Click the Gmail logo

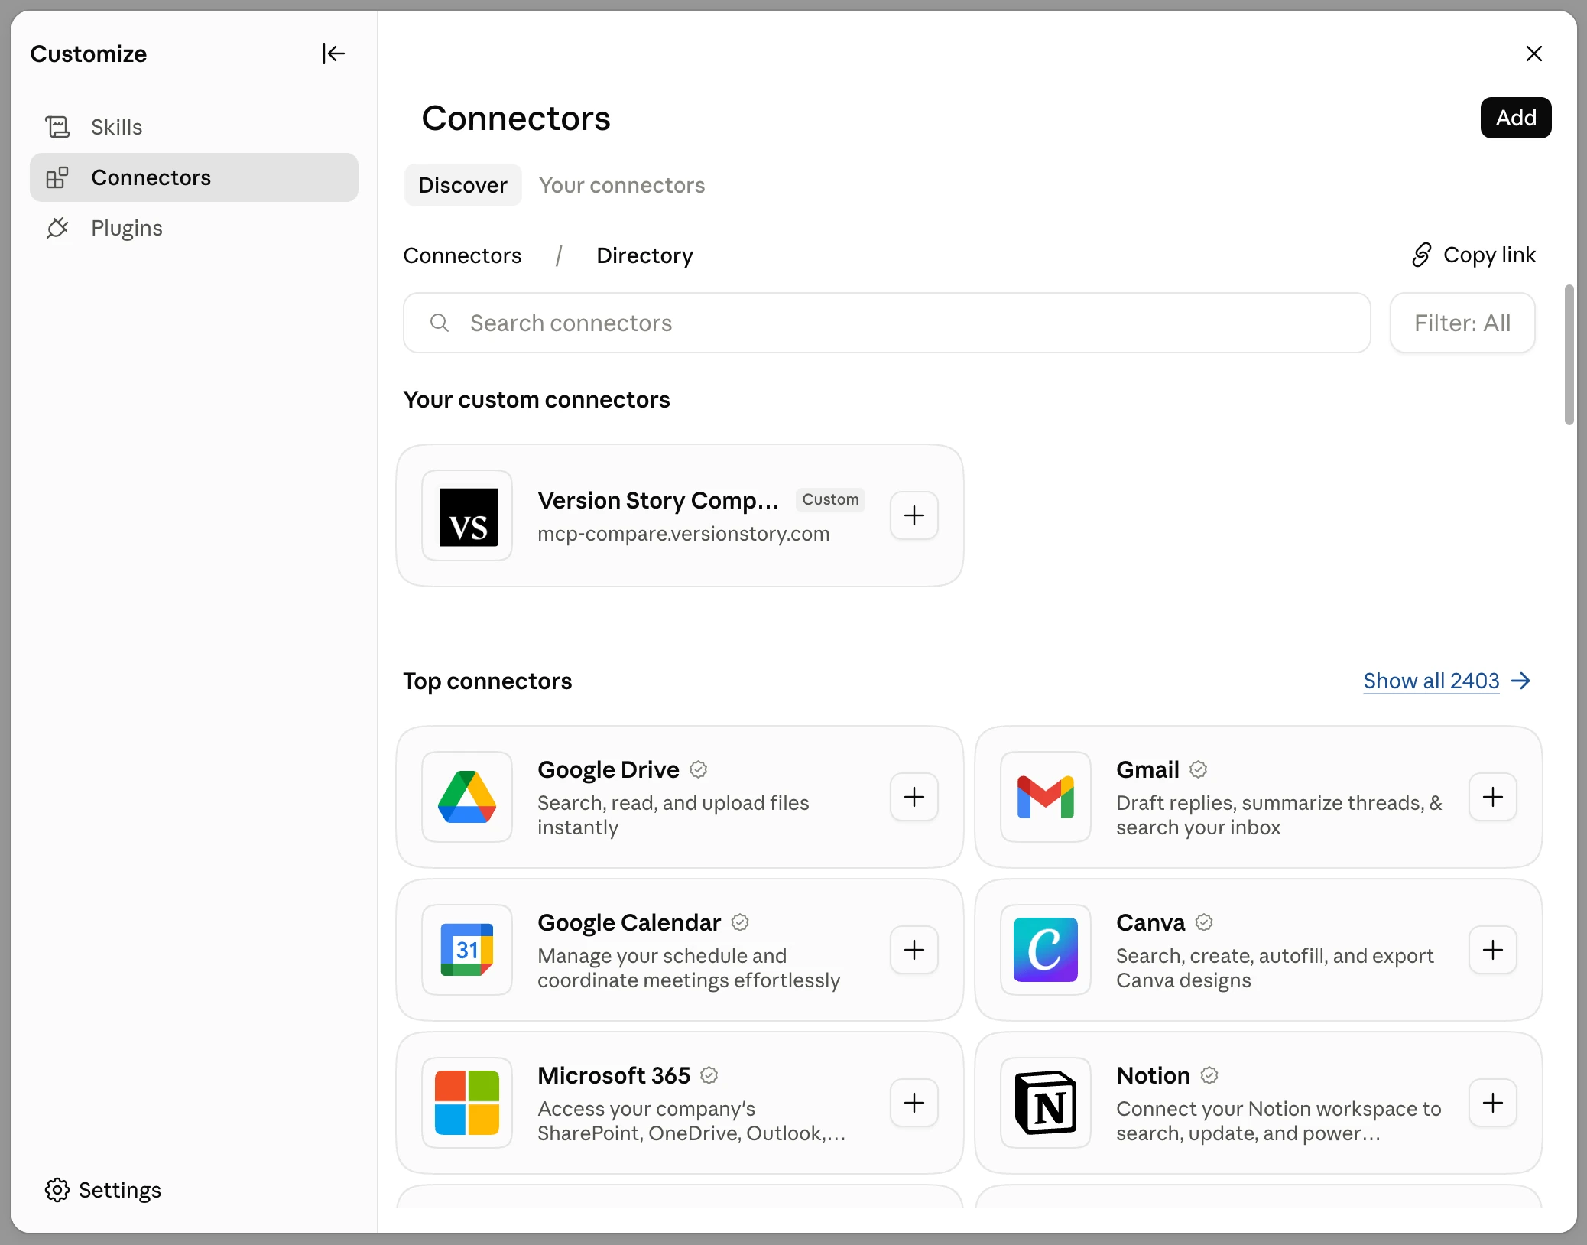[1046, 797]
